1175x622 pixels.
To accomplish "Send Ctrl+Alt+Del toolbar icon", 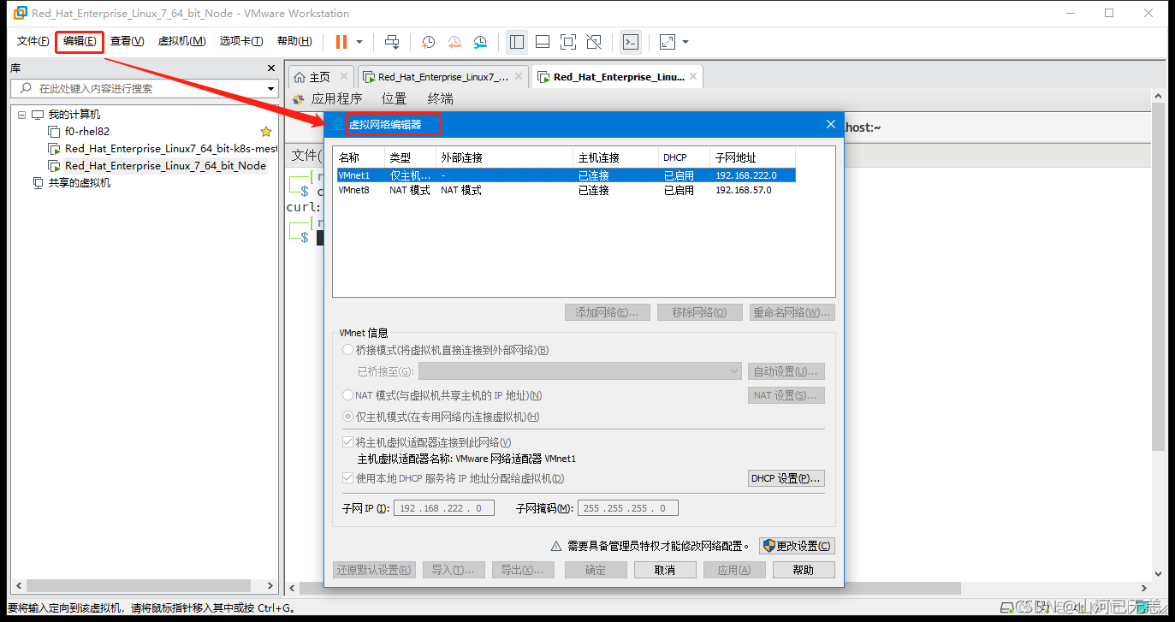I will point(392,42).
